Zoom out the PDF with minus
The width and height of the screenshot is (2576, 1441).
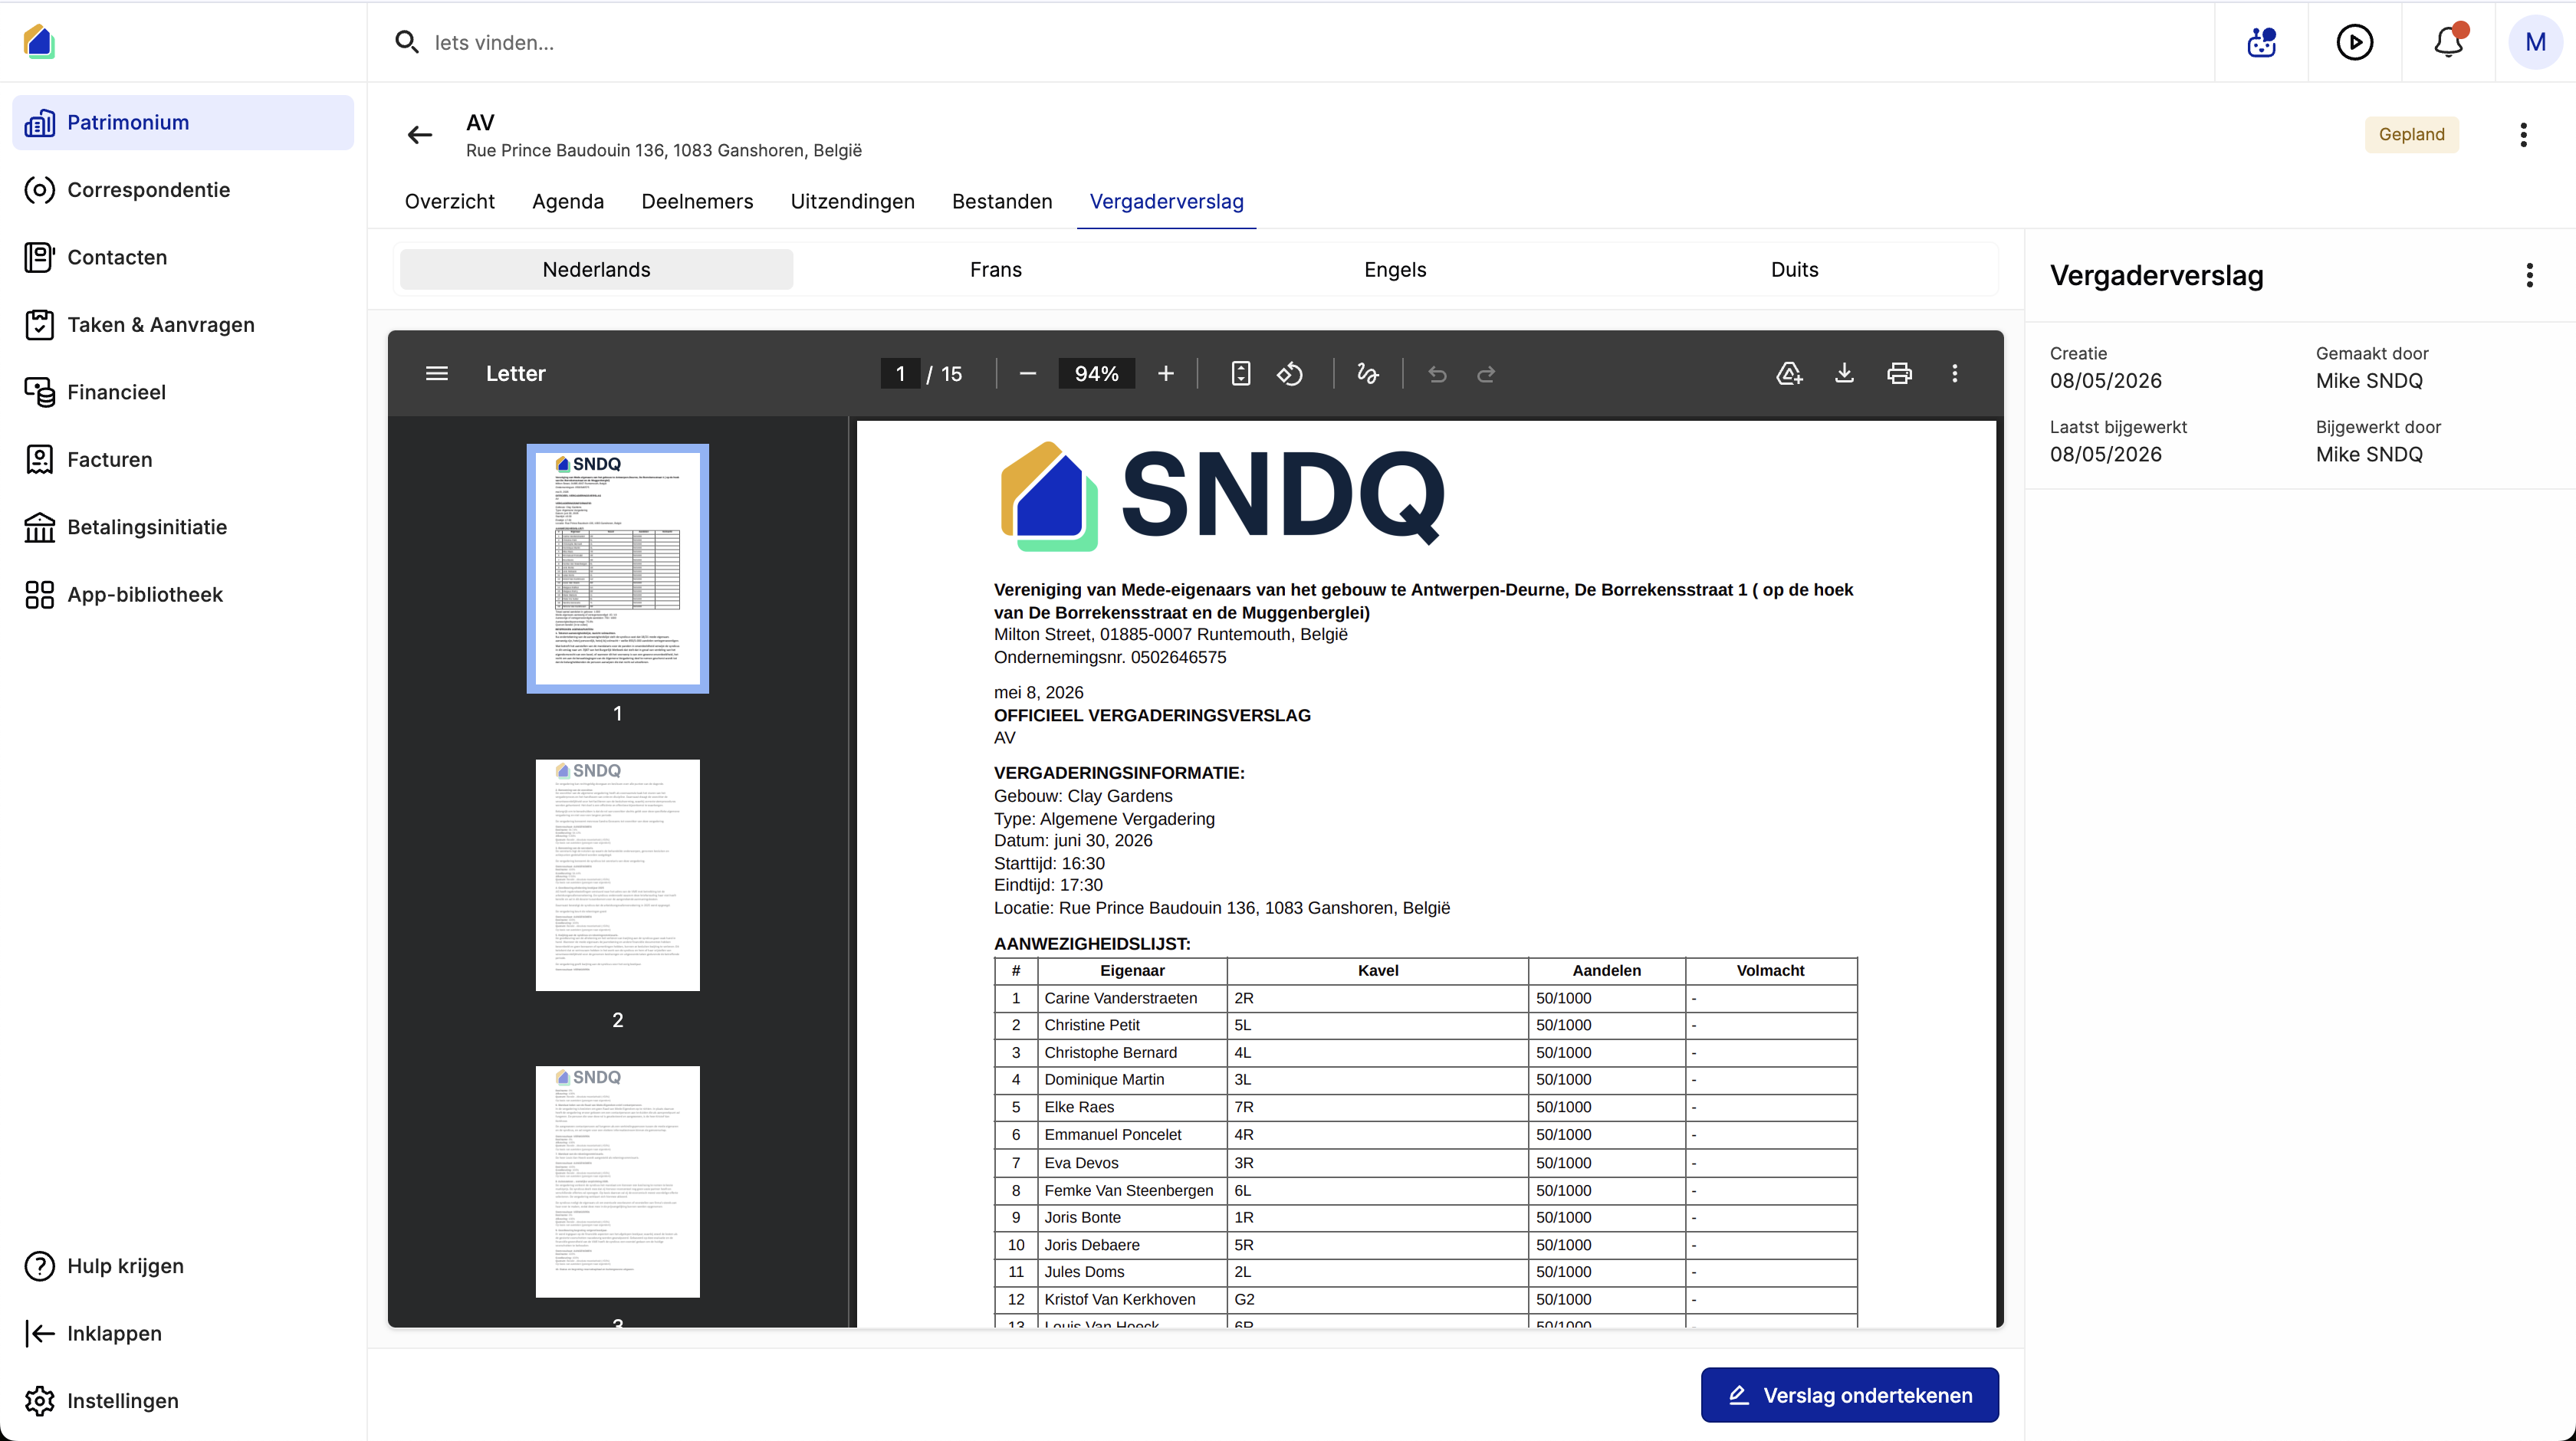tap(1027, 373)
